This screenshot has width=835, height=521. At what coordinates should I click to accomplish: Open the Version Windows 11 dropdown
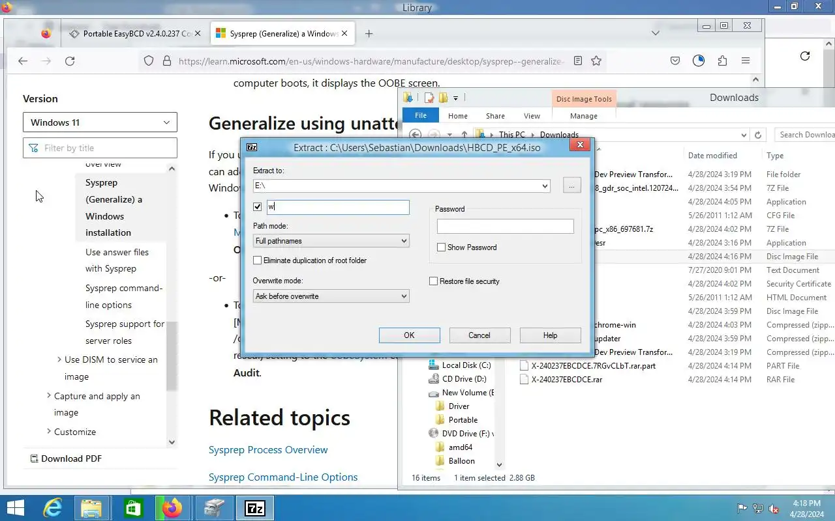100,122
